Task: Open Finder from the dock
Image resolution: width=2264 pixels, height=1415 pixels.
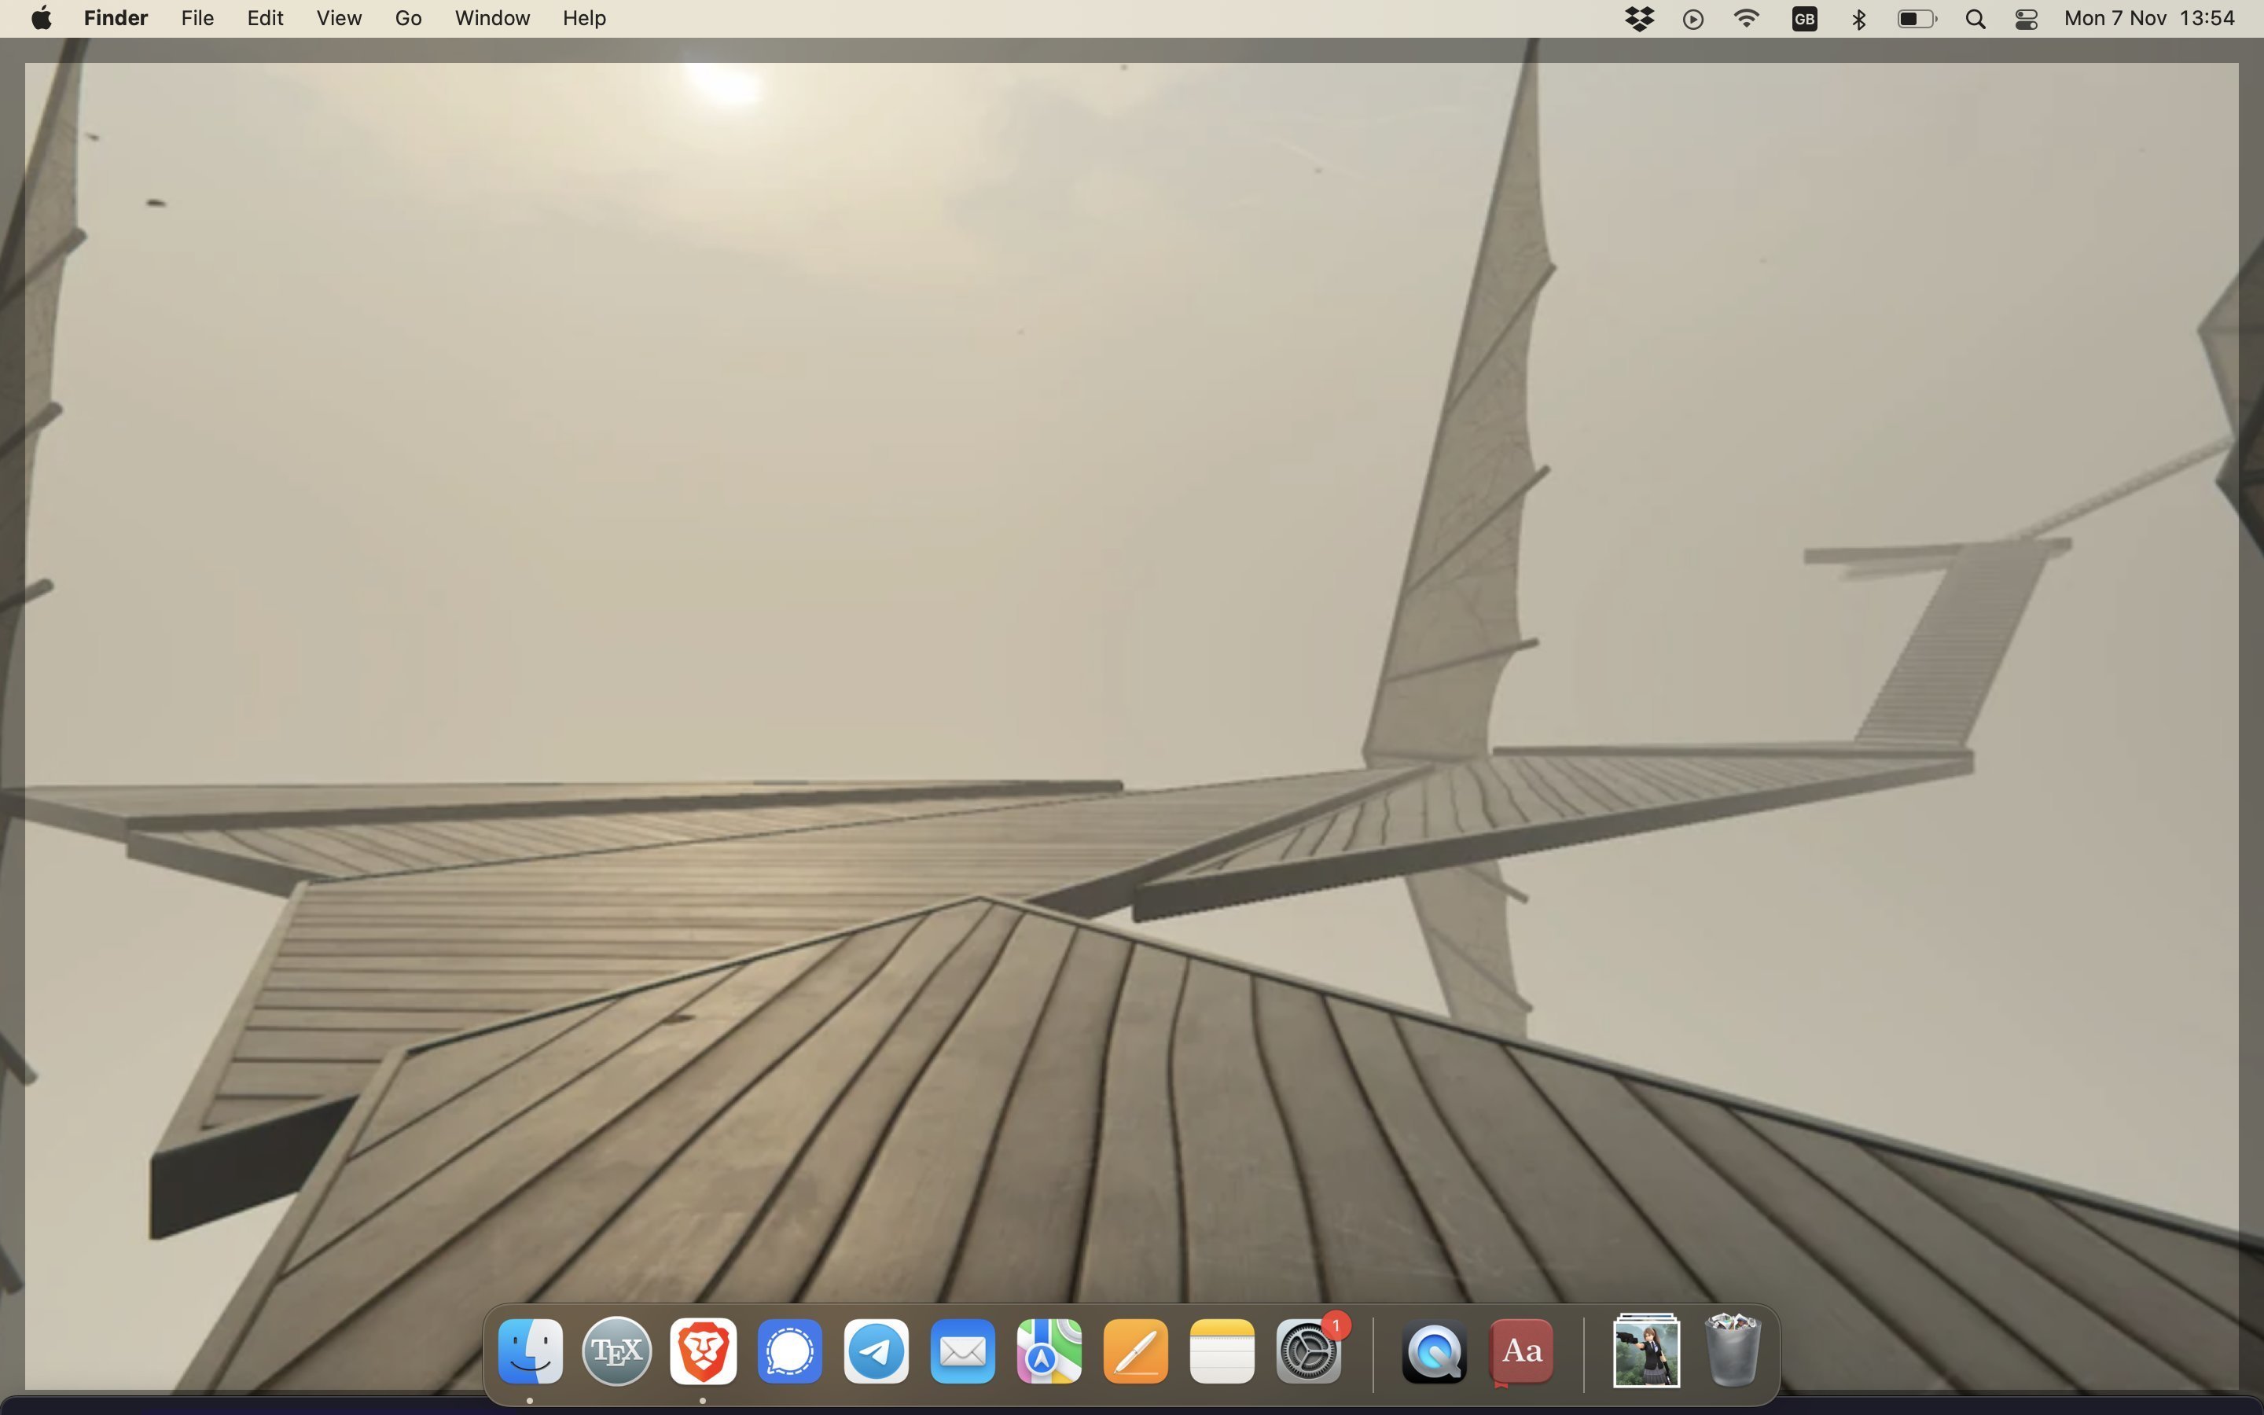Action: pos(531,1351)
